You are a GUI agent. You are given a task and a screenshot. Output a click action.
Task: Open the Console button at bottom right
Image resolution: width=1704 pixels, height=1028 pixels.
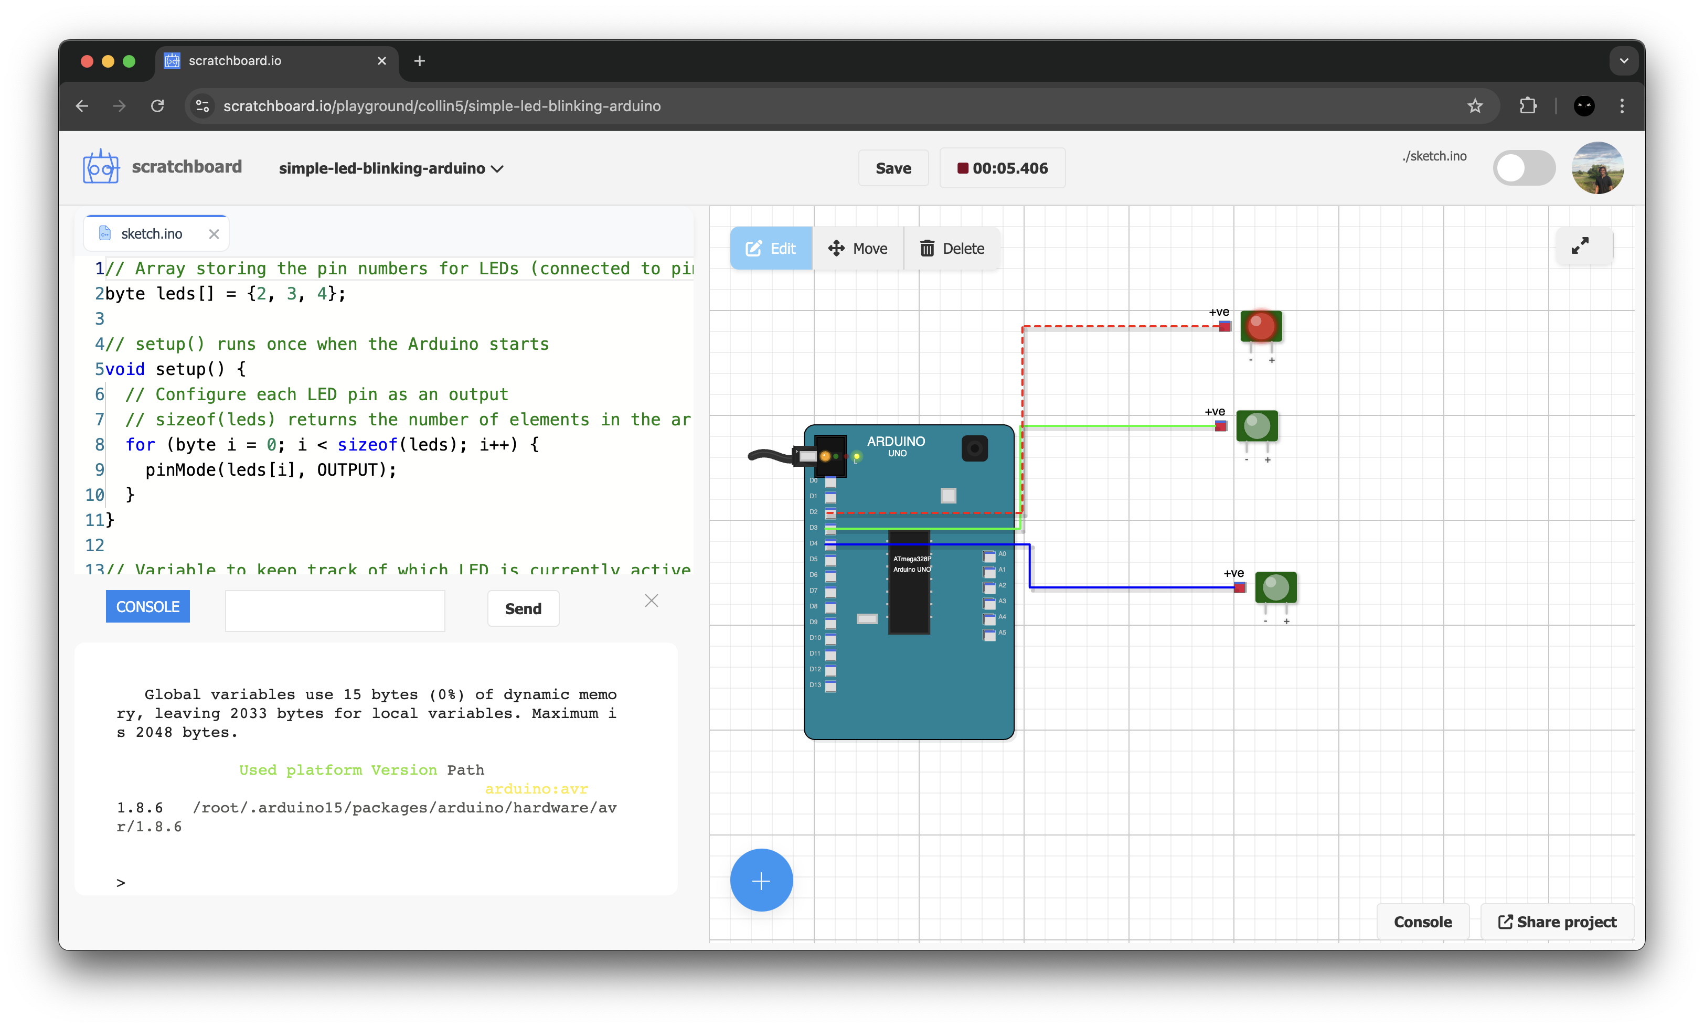click(x=1423, y=922)
